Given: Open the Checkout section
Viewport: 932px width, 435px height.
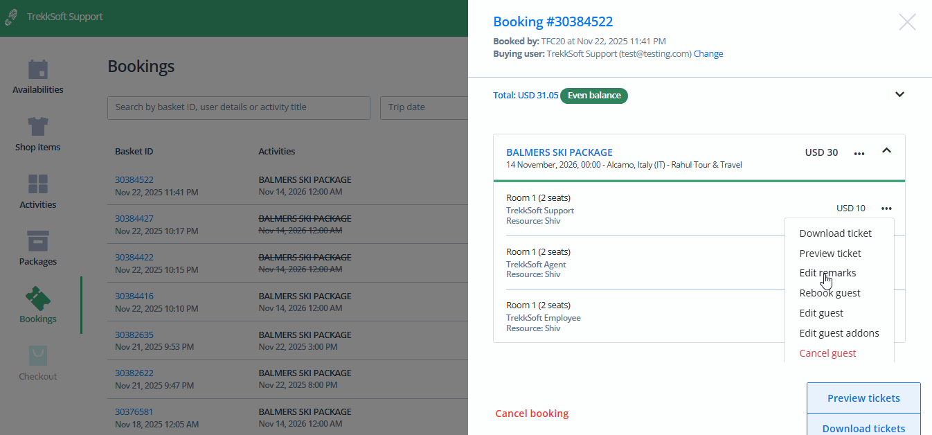Looking at the screenshot, I should pyautogui.click(x=37, y=362).
